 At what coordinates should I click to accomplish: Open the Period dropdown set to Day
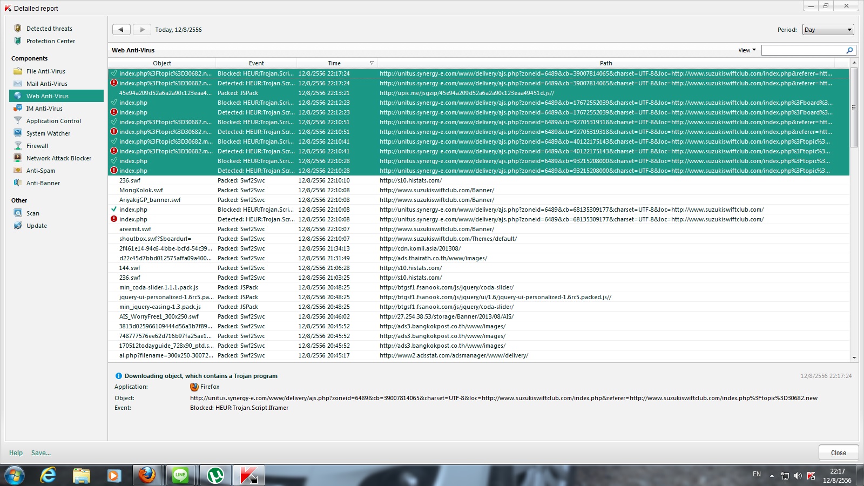828,30
